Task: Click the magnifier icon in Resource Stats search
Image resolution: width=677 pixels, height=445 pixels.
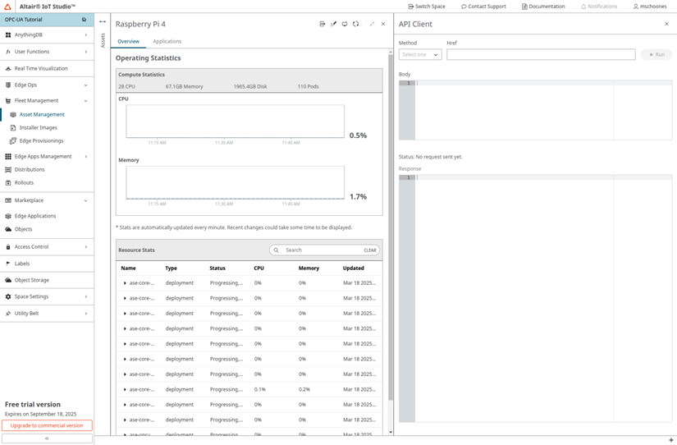Action: 277,250
